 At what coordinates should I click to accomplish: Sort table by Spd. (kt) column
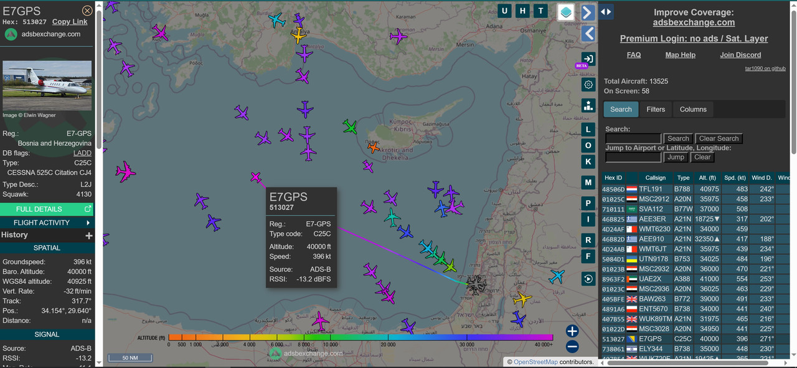tap(735, 177)
